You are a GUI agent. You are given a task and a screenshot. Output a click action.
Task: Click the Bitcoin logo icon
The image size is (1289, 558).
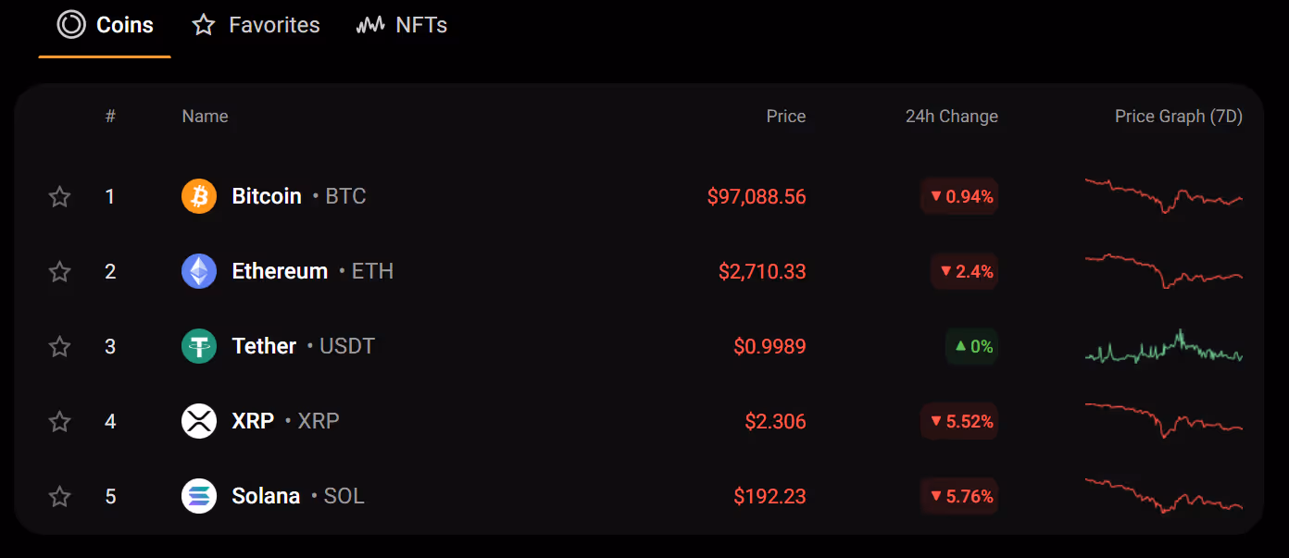[199, 196]
